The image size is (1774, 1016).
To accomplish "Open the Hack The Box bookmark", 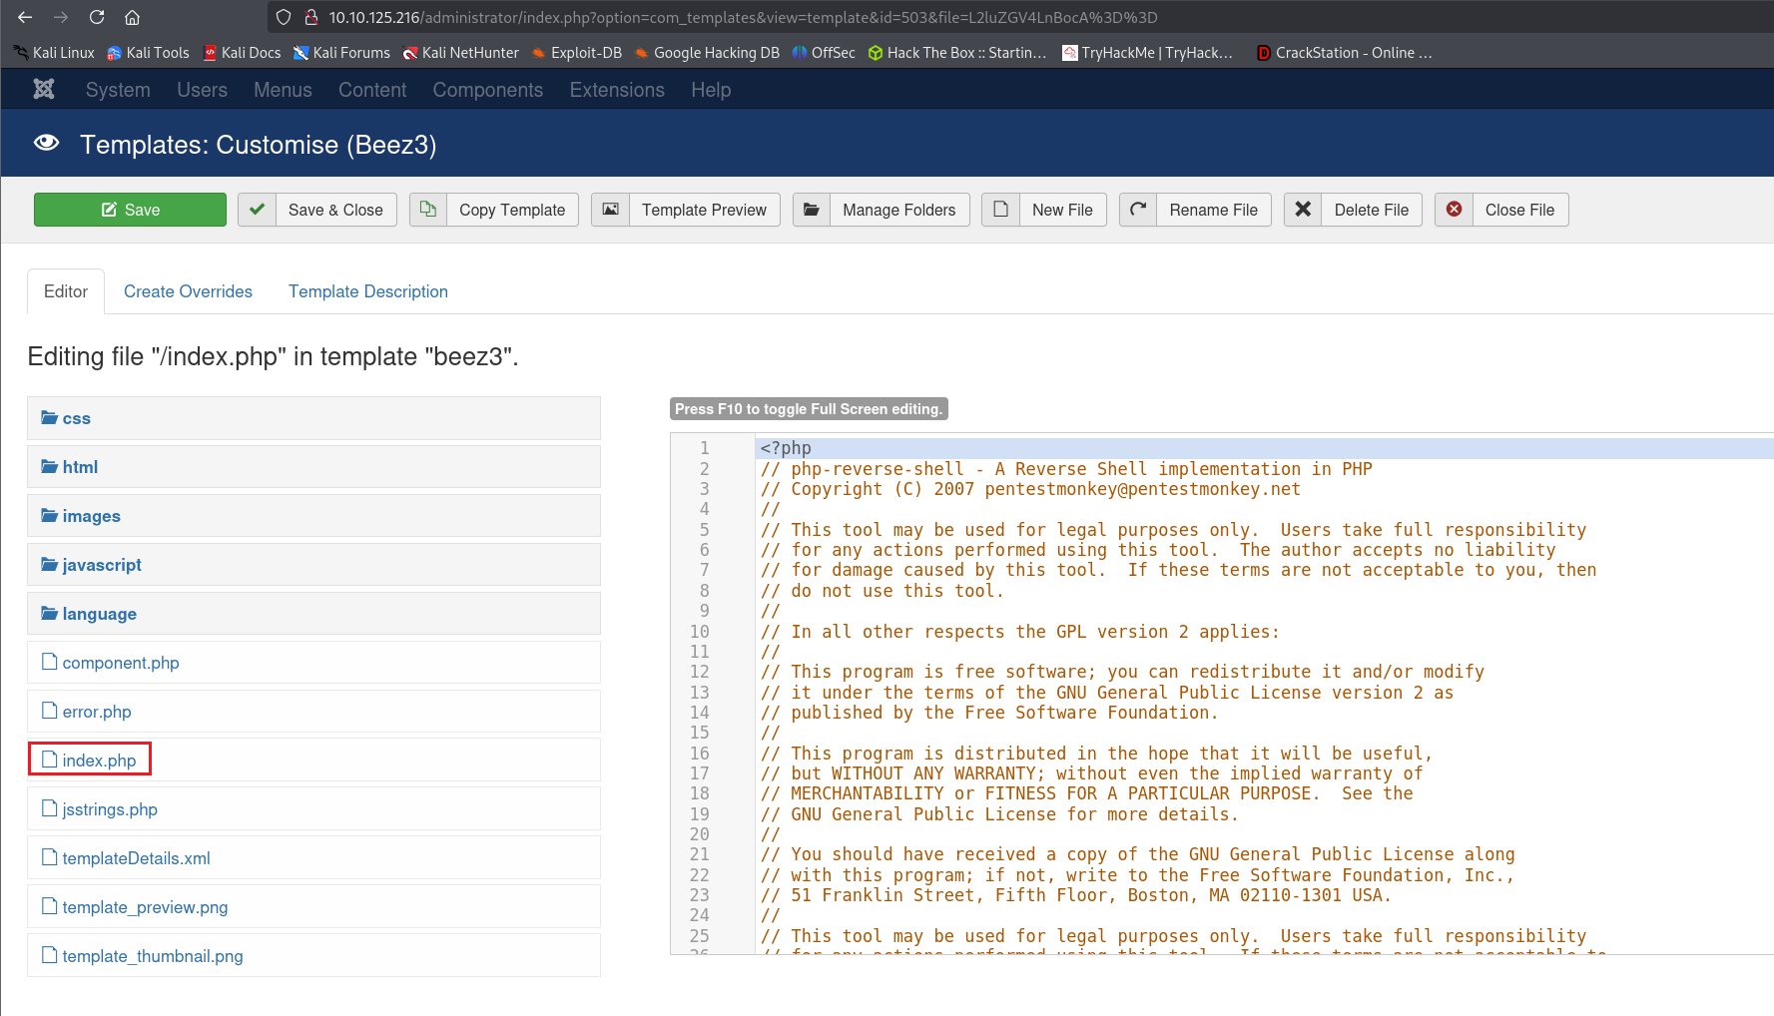I will (x=957, y=53).
